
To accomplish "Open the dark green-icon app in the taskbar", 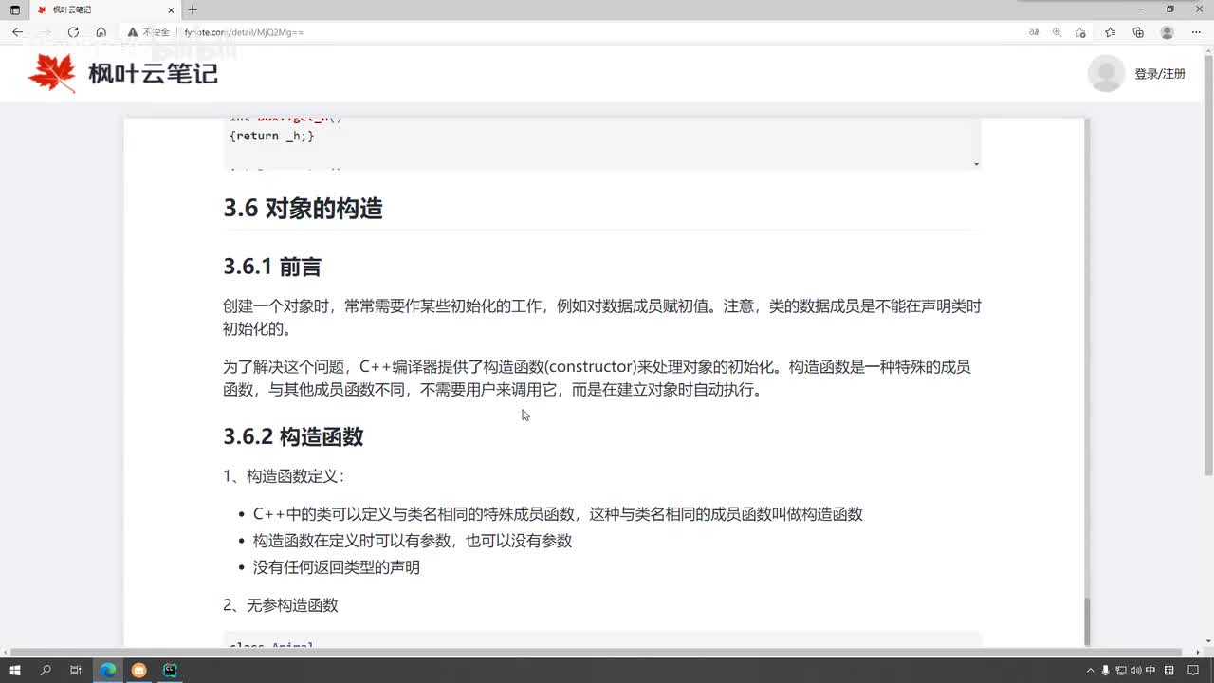I will [170, 670].
